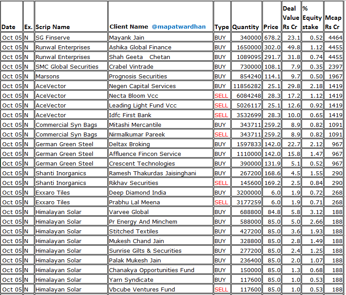Viewport: 346px width, 295px height.
Task: Click Vbcube Ventures Fund client cell
Action: pos(160,290)
